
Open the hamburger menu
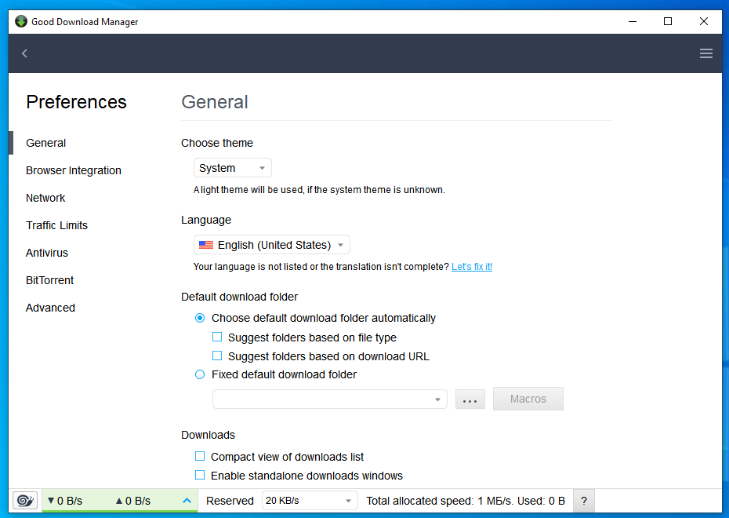click(705, 53)
